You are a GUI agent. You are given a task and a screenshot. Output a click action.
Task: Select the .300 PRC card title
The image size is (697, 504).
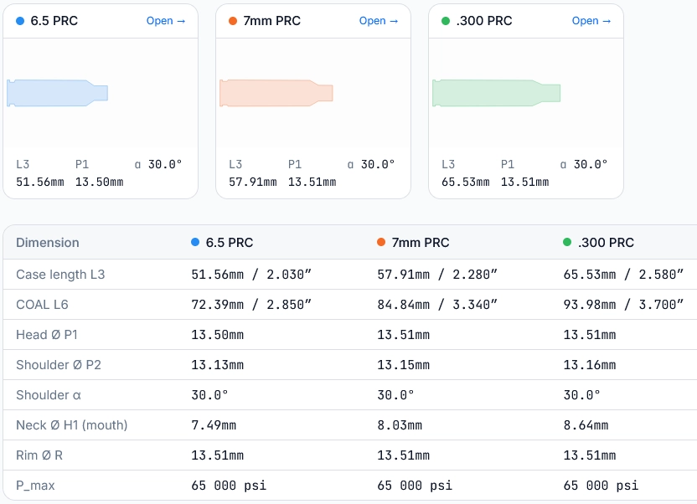tap(484, 21)
